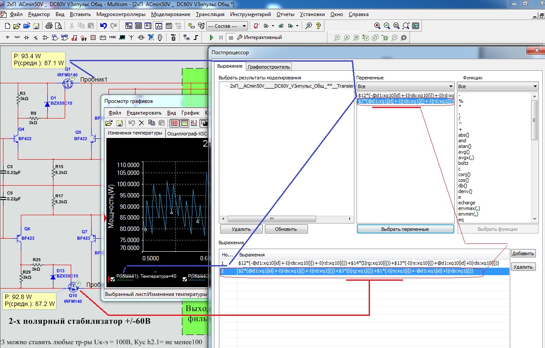Undo the last action in main toolbar
The image size is (545, 348).
103,26
